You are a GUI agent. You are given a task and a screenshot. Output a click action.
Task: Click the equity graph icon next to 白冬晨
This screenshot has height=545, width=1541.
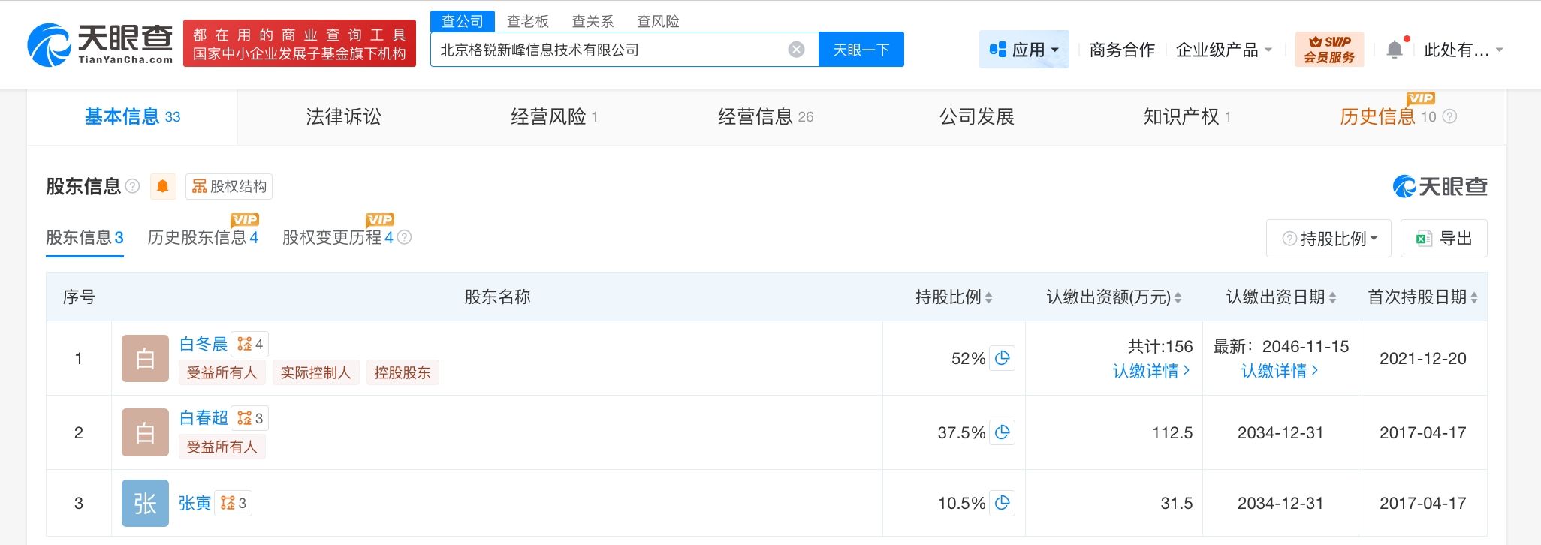(249, 345)
